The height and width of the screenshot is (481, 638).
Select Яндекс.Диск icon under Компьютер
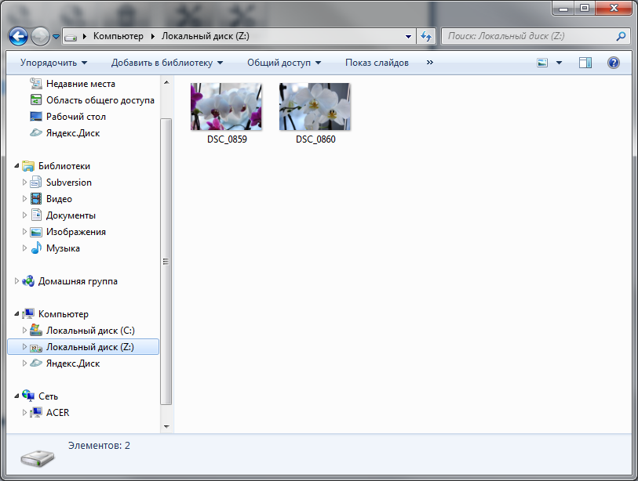pyautogui.click(x=36, y=363)
